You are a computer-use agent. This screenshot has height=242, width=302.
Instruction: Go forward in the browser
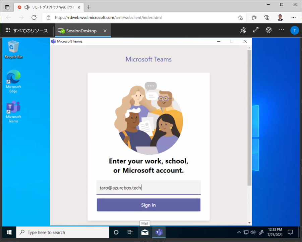(x=21, y=17)
